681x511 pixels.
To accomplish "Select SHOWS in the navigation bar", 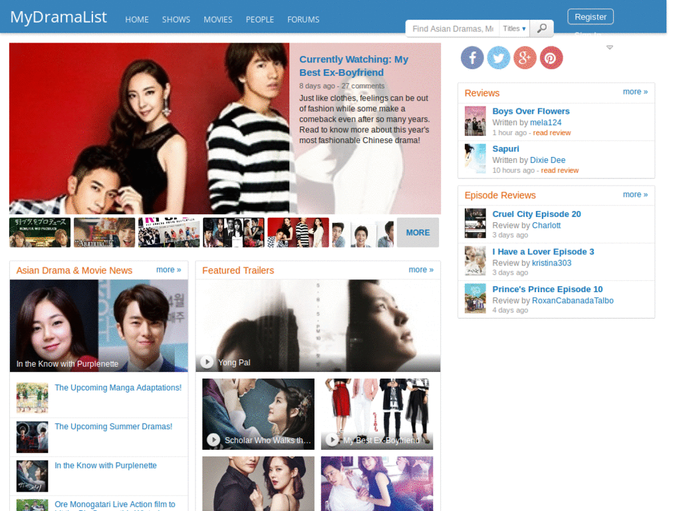I will point(176,19).
